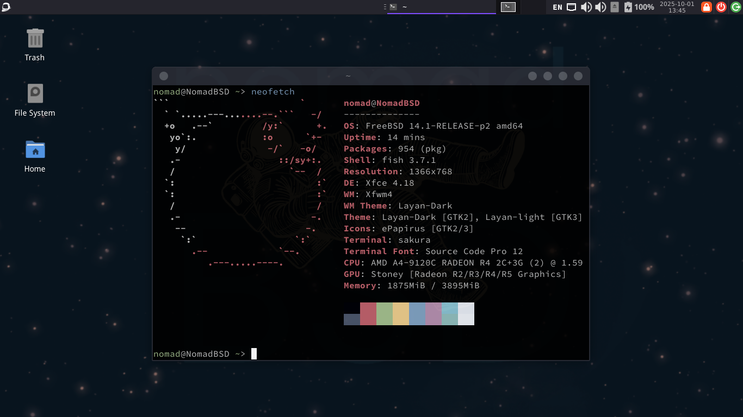Open the applications menu in the panel corner
Screen dimensions: 743x417
pos(6,7)
